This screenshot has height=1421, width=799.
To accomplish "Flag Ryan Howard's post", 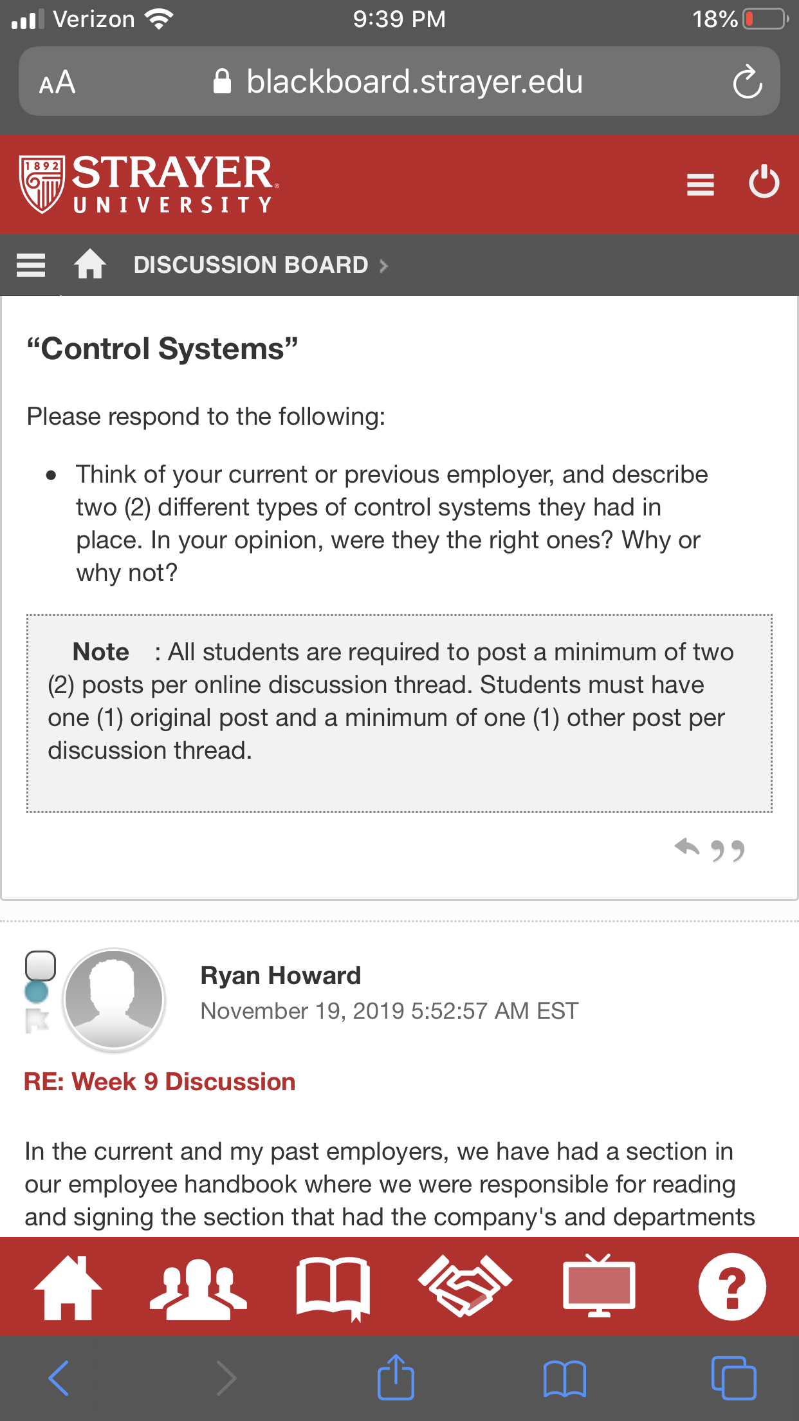I will tap(37, 1021).
